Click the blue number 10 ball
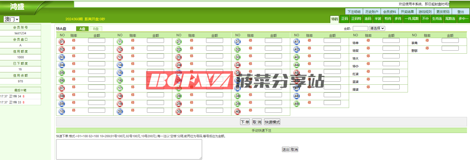This screenshot has width=470, height=160. pyautogui.click(x=62, y=112)
